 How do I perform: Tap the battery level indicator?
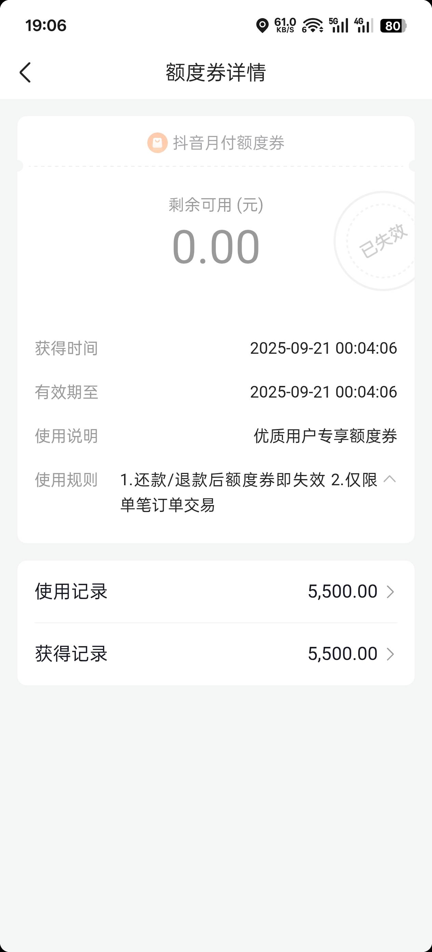point(393,26)
